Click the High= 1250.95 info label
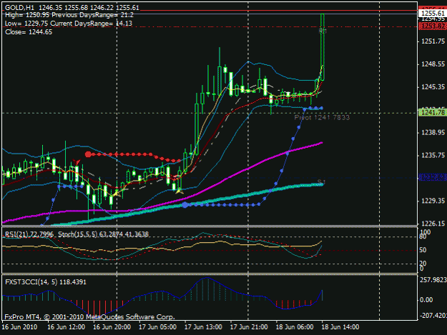Image resolution: width=447 pixels, height=335 pixels. pos(27,15)
